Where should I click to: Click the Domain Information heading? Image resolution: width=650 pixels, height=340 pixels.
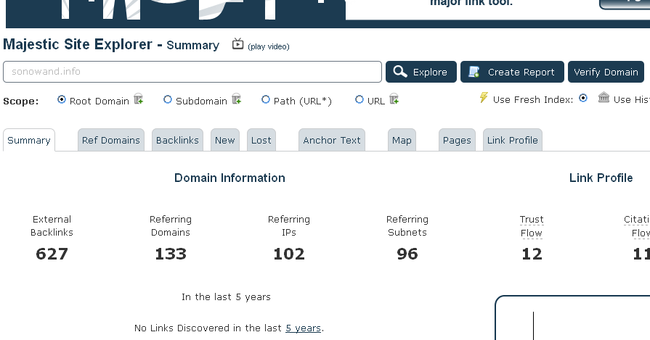pyautogui.click(x=229, y=178)
